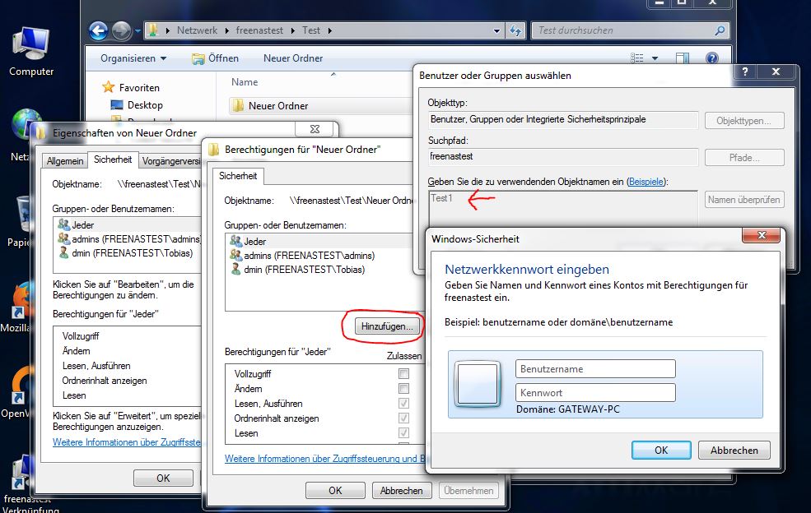Viewport: 811px width, 513px height.
Task: Switch to Allgemein tab in Eigenschaften
Action: (x=65, y=160)
